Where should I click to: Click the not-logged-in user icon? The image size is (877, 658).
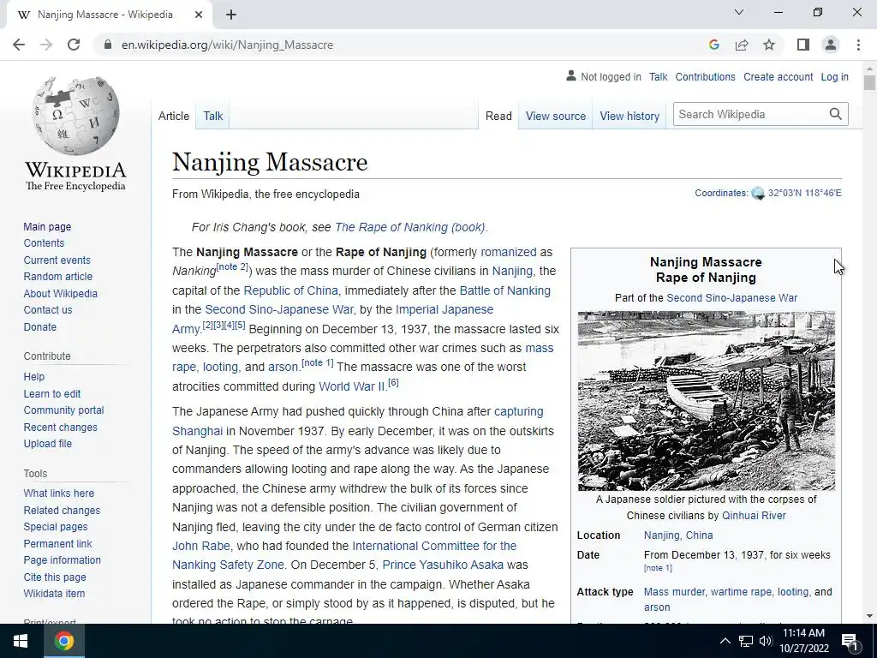(x=571, y=75)
